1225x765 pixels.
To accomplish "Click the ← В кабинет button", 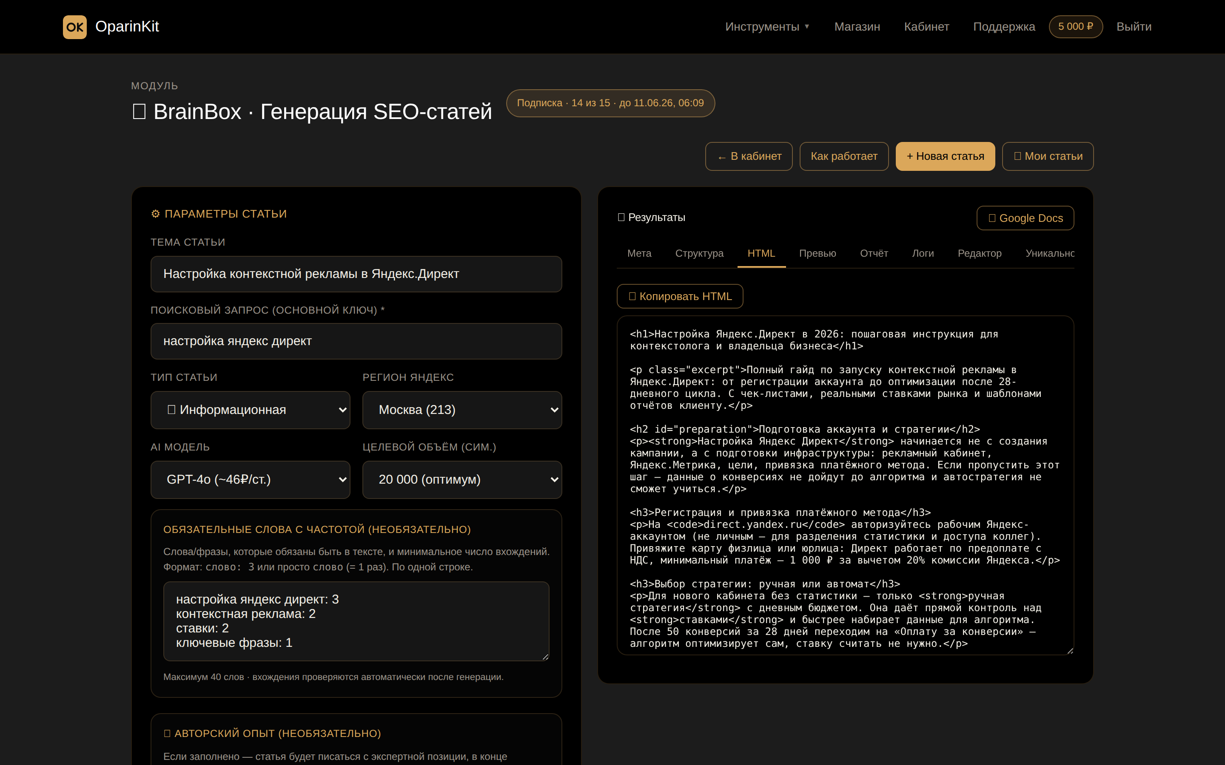I will tap(749, 156).
